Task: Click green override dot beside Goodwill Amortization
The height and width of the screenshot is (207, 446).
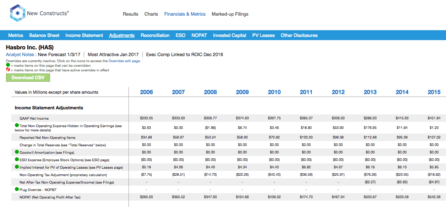Action: point(17,152)
